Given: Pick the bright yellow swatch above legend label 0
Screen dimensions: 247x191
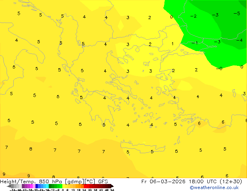Looking at the screenshot, I should [64, 186].
